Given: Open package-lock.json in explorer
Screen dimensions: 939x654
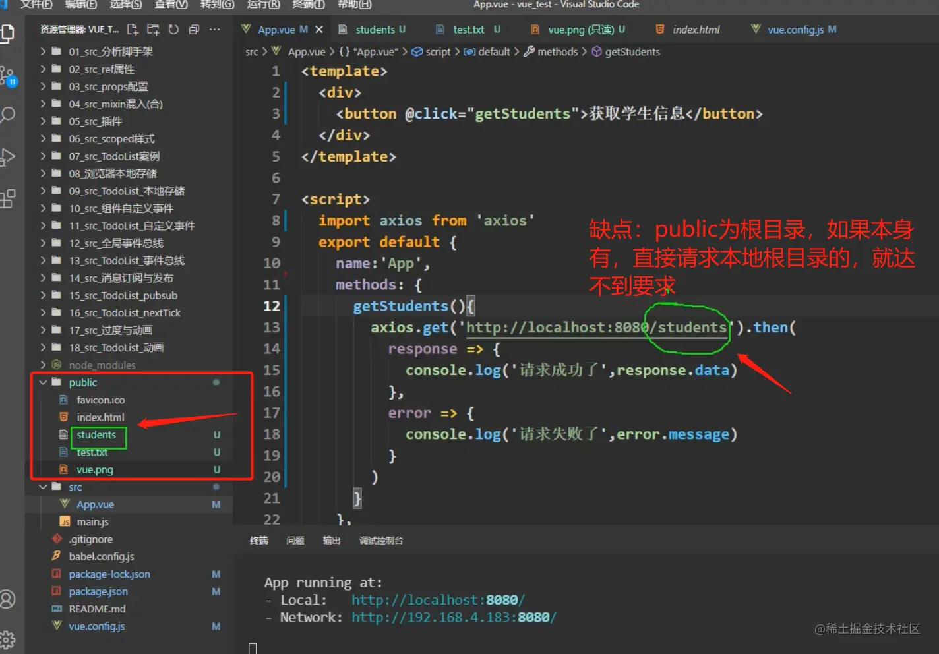Looking at the screenshot, I should 129,574.
